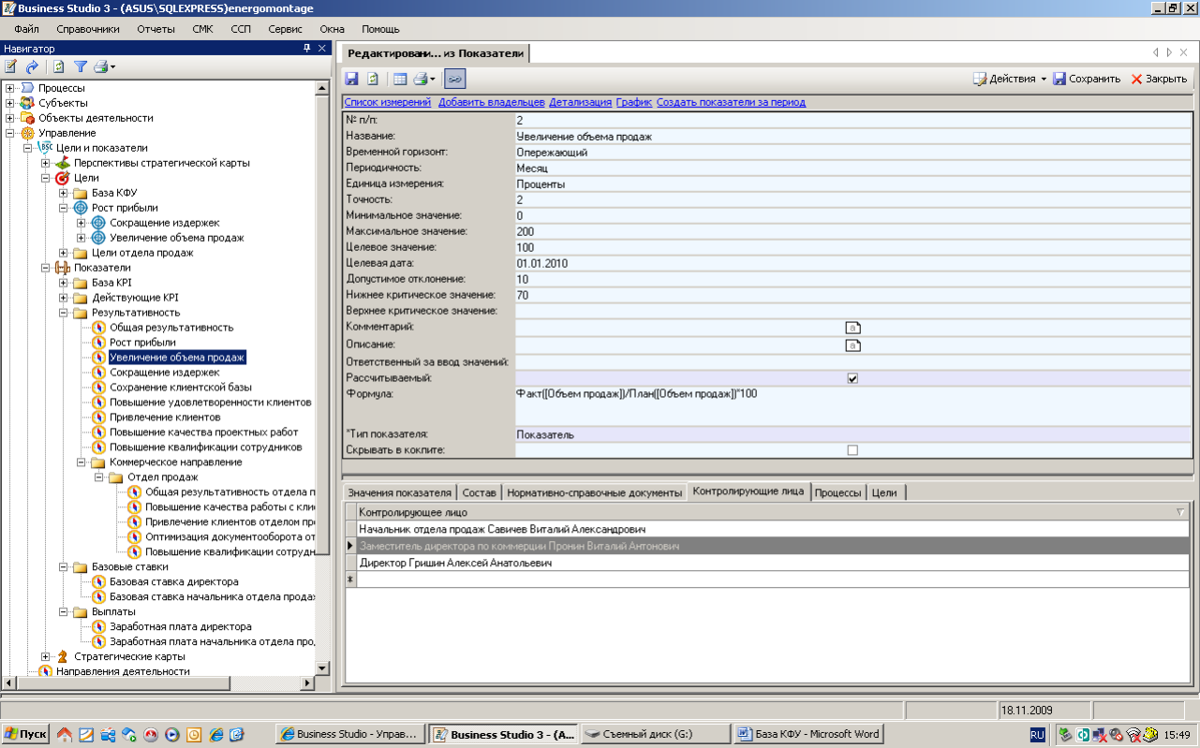Viewport: 1200px width, 748px height.
Task: Pin the Навигатор panel
Action: [307, 48]
